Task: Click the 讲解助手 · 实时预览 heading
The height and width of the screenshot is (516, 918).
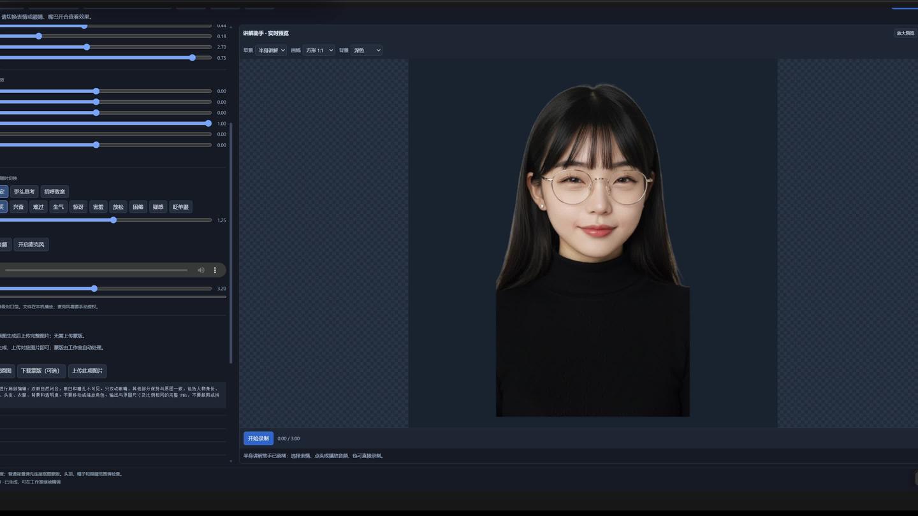Action: [x=266, y=33]
